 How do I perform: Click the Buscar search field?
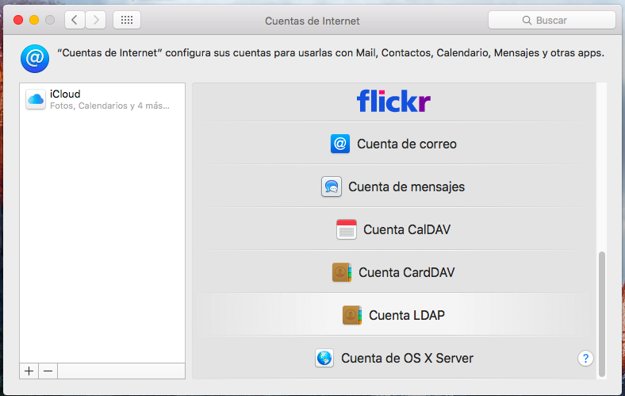tap(552, 20)
